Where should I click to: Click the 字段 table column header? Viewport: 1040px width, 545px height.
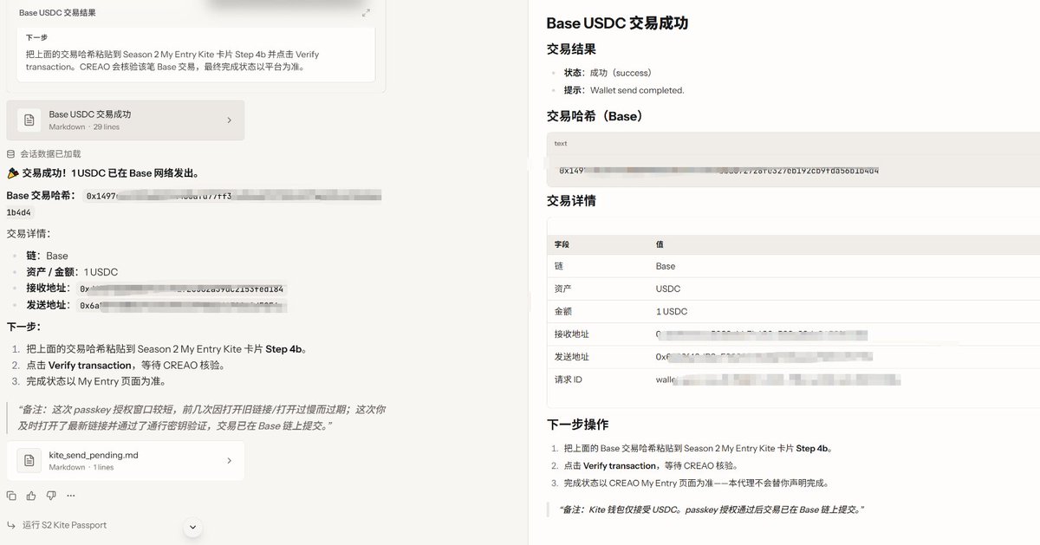tap(562, 244)
